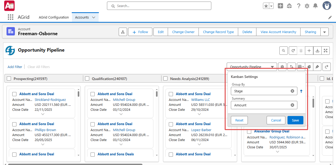Toggle the Group By sort direction arrow

tap(301, 91)
